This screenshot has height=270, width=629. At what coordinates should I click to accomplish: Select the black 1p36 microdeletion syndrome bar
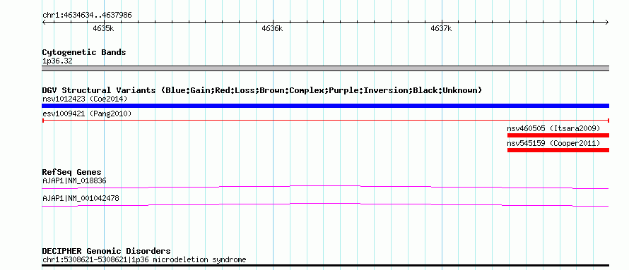tap(325, 266)
